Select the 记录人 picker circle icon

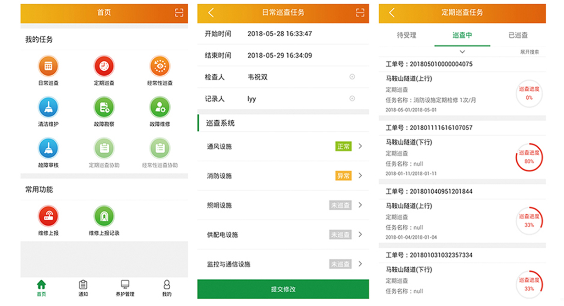pyautogui.click(x=352, y=99)
